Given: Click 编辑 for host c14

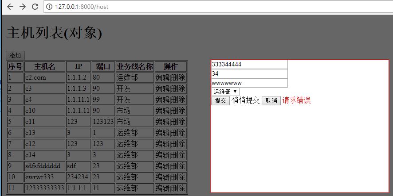Looking at the screenshot, I should tap(163, 155).
